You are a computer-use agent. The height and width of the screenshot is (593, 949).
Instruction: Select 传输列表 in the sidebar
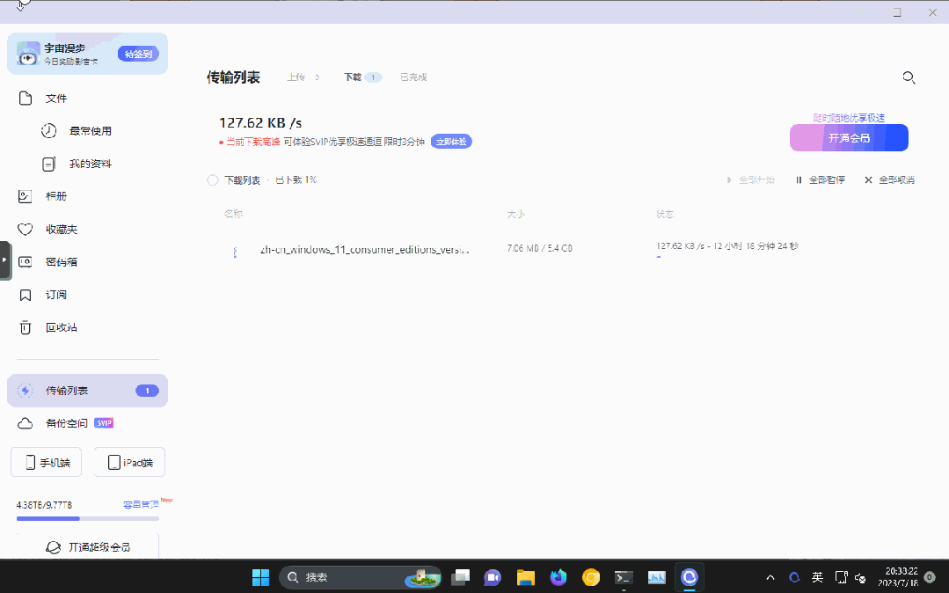[88, 391]
